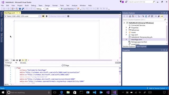Toggle snapping to snaplines icon
This screenshot has width=169, height=95.
tap(23, 60)
